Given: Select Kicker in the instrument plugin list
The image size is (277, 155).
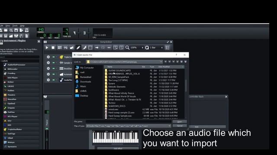Looking at the screenshot, I should tap(21, 82).
